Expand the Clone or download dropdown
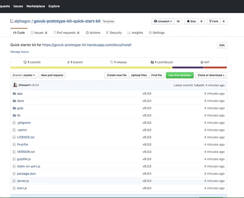 (x=211, y=75)
